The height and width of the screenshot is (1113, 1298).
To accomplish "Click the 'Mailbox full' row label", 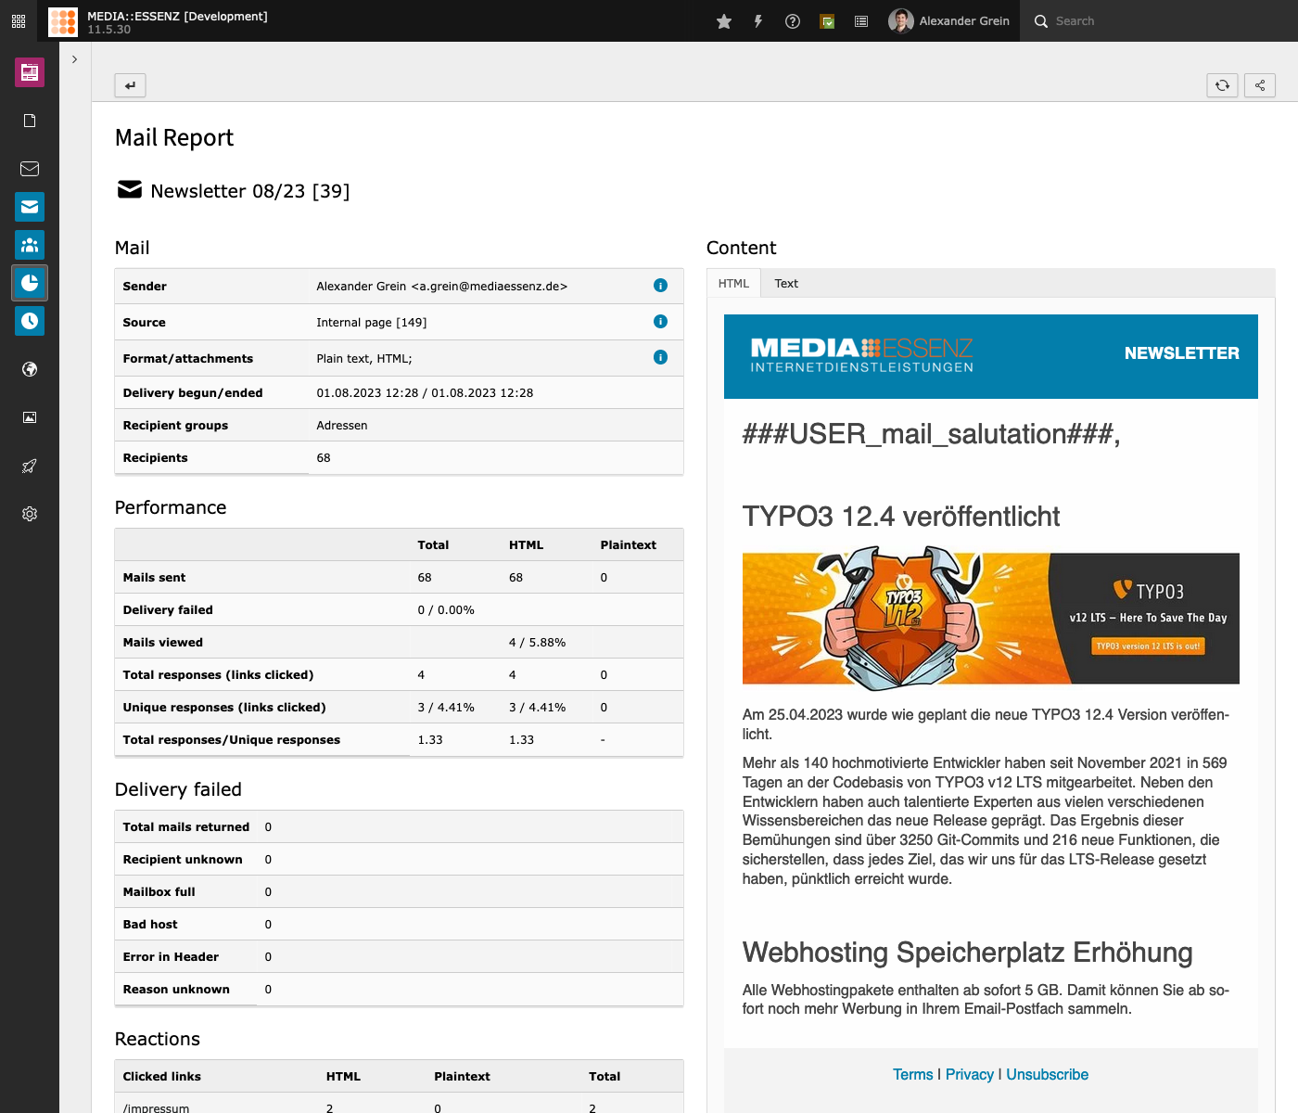I will pos(159,892).
